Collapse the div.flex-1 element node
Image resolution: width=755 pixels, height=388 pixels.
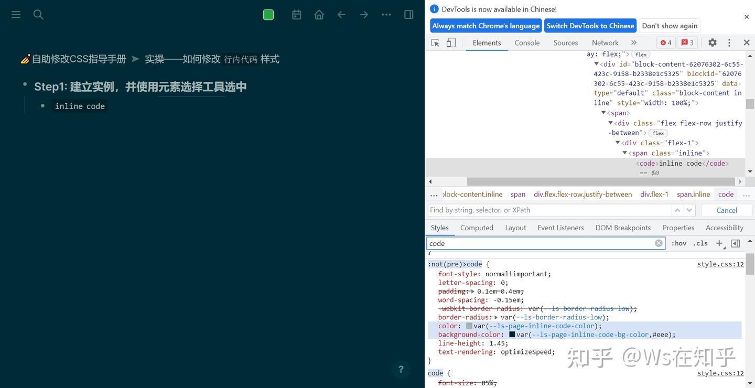pos(617,143)
